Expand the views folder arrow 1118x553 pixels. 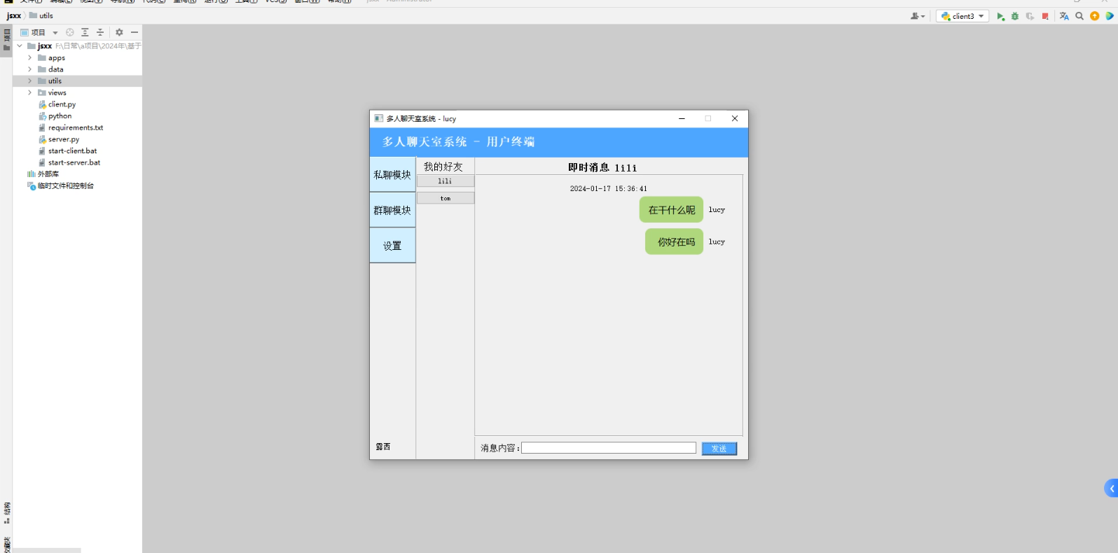coord(29,92)
